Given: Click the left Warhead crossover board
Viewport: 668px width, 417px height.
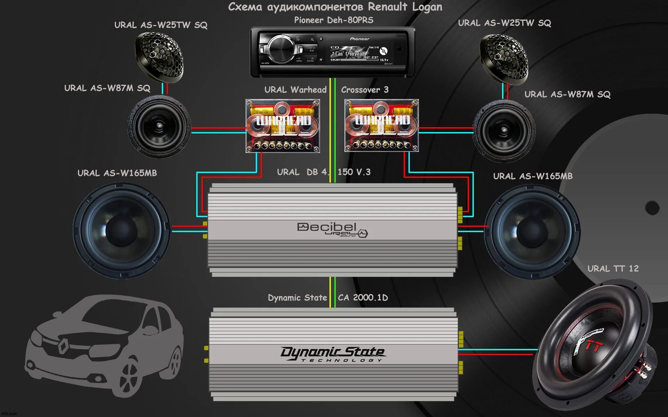Looking at the screenshot, I should click(x=283, y=126).
